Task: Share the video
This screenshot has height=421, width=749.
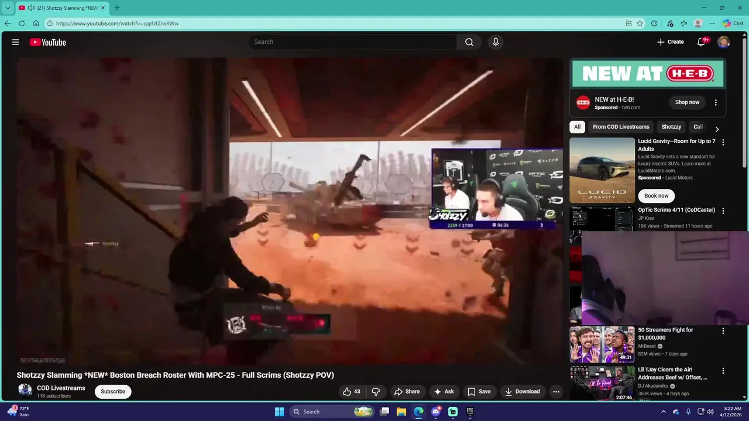Action: 407,392
